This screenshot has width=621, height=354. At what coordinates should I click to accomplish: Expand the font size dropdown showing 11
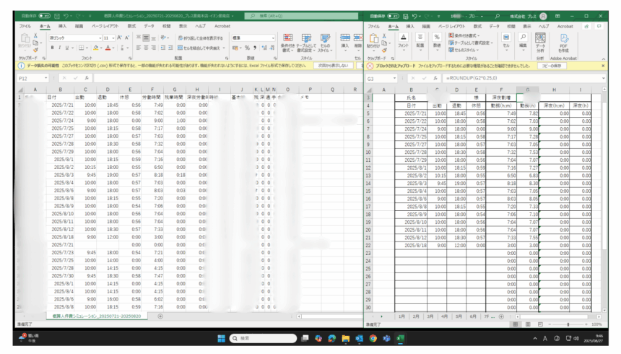coord(112,38)
